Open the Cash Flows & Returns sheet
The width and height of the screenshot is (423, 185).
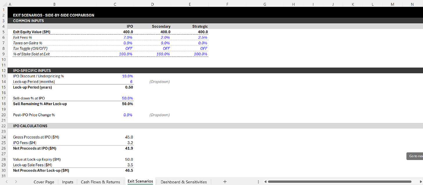pos(101,182)
